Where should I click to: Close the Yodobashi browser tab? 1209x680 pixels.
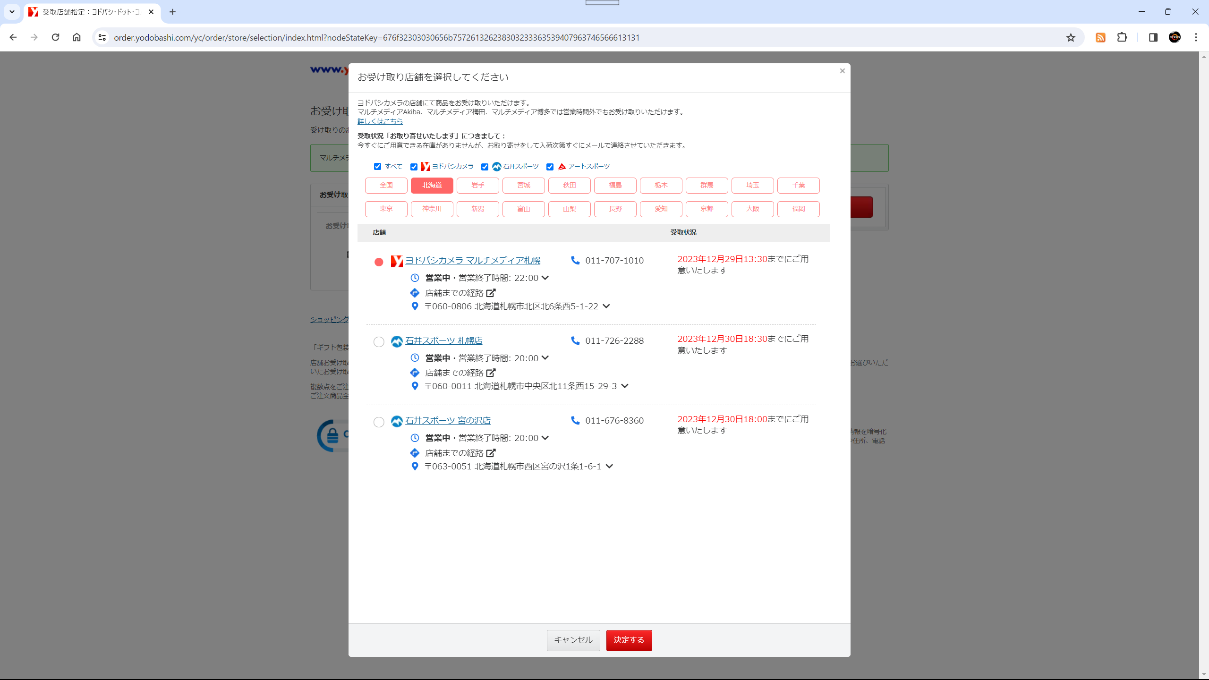[151, 12]
